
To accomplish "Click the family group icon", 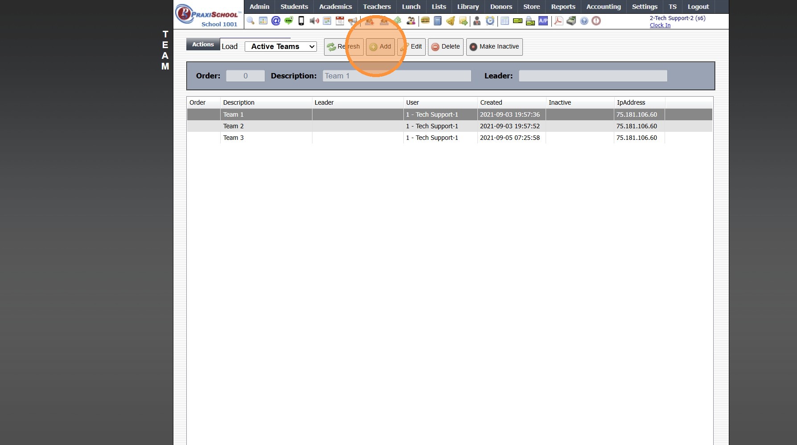I will click(411, 21).
